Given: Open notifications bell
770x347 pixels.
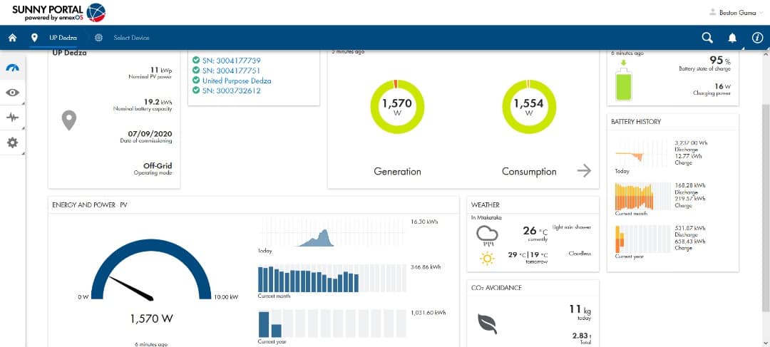Looking at the screenshot, I should tap(732, 38).
